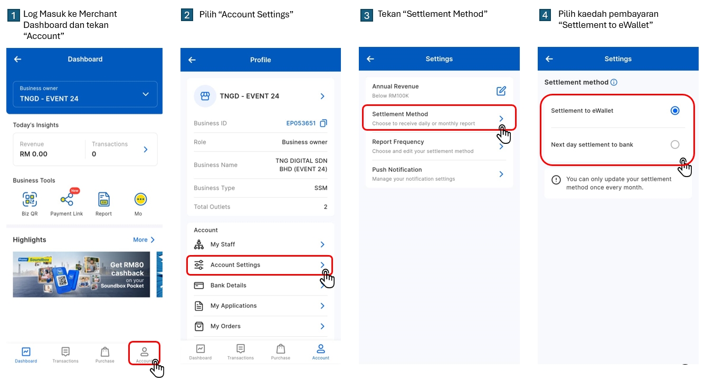Viewport: 705px width, 391px height.
Task: Open the yellow More business tools icon
Action: point(140,199)
